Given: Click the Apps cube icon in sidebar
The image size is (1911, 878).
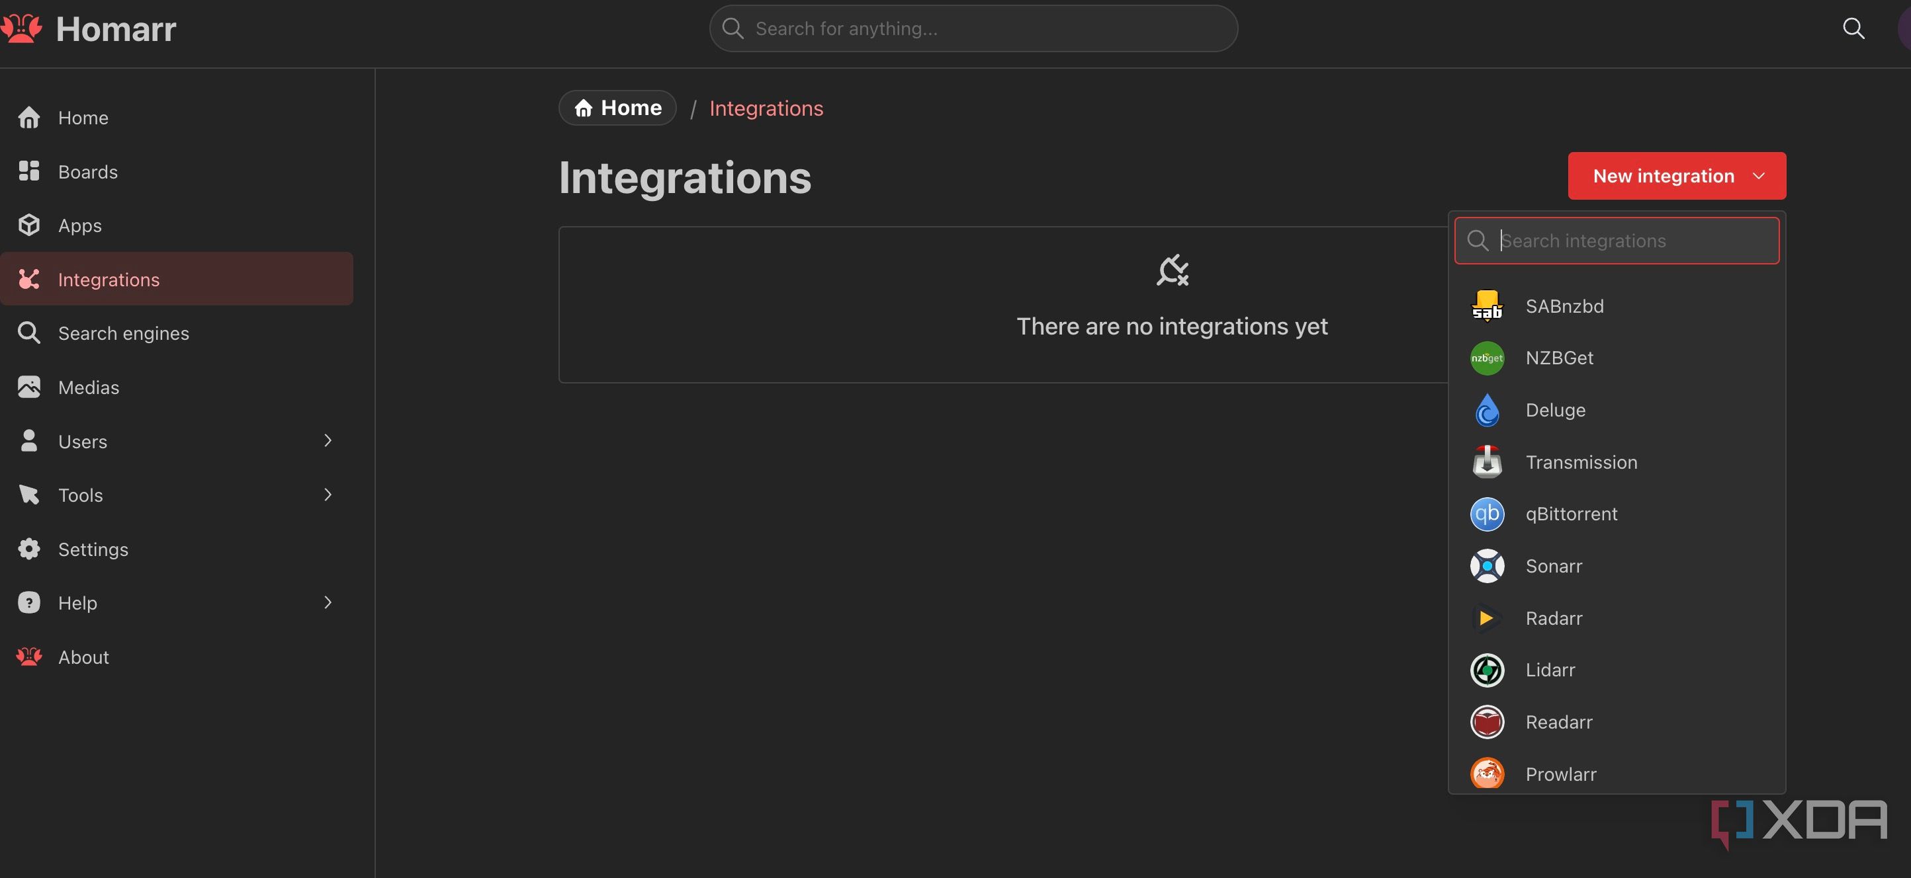Looking at the screenshot, I should 29,225.
